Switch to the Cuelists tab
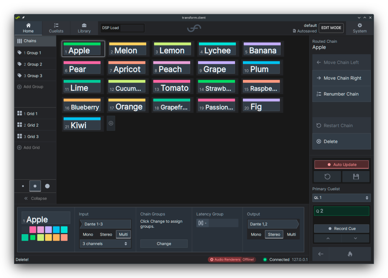This screenshot has height=278, width=388. point(56,28)
